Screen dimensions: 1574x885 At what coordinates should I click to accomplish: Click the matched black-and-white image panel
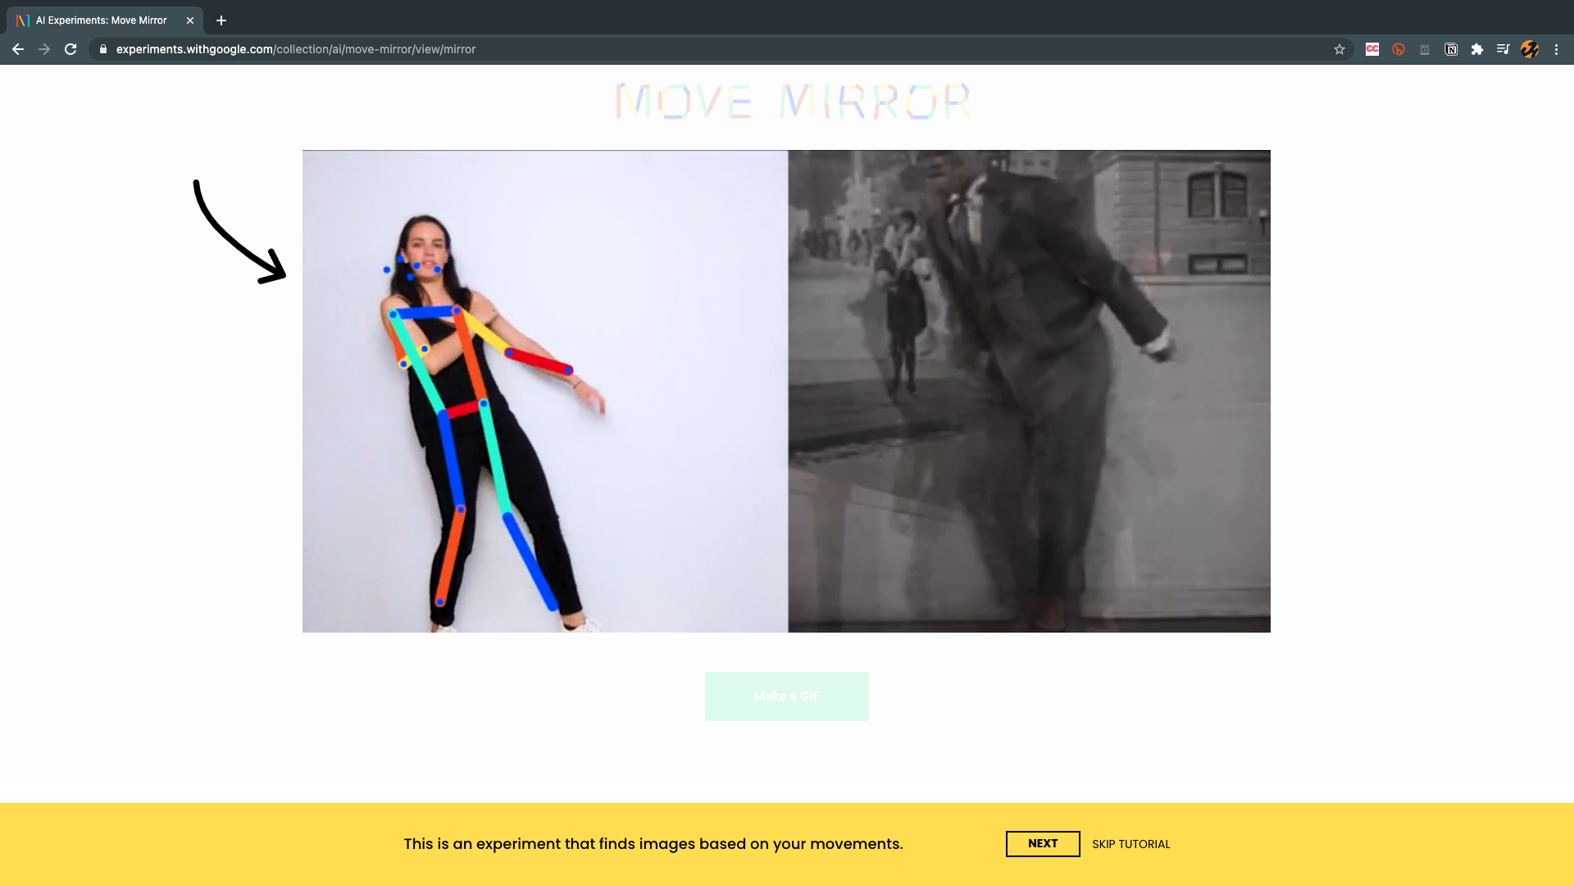point(1029,391)
